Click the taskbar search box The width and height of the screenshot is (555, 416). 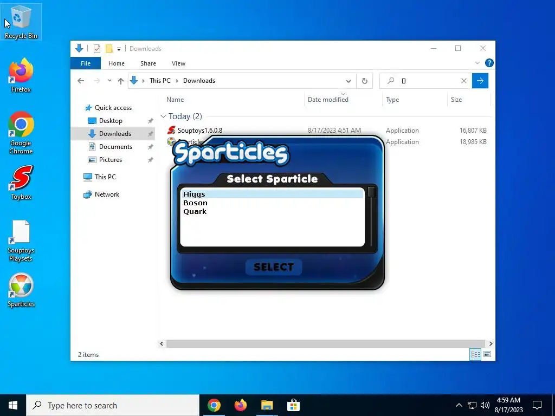point(113,405)
